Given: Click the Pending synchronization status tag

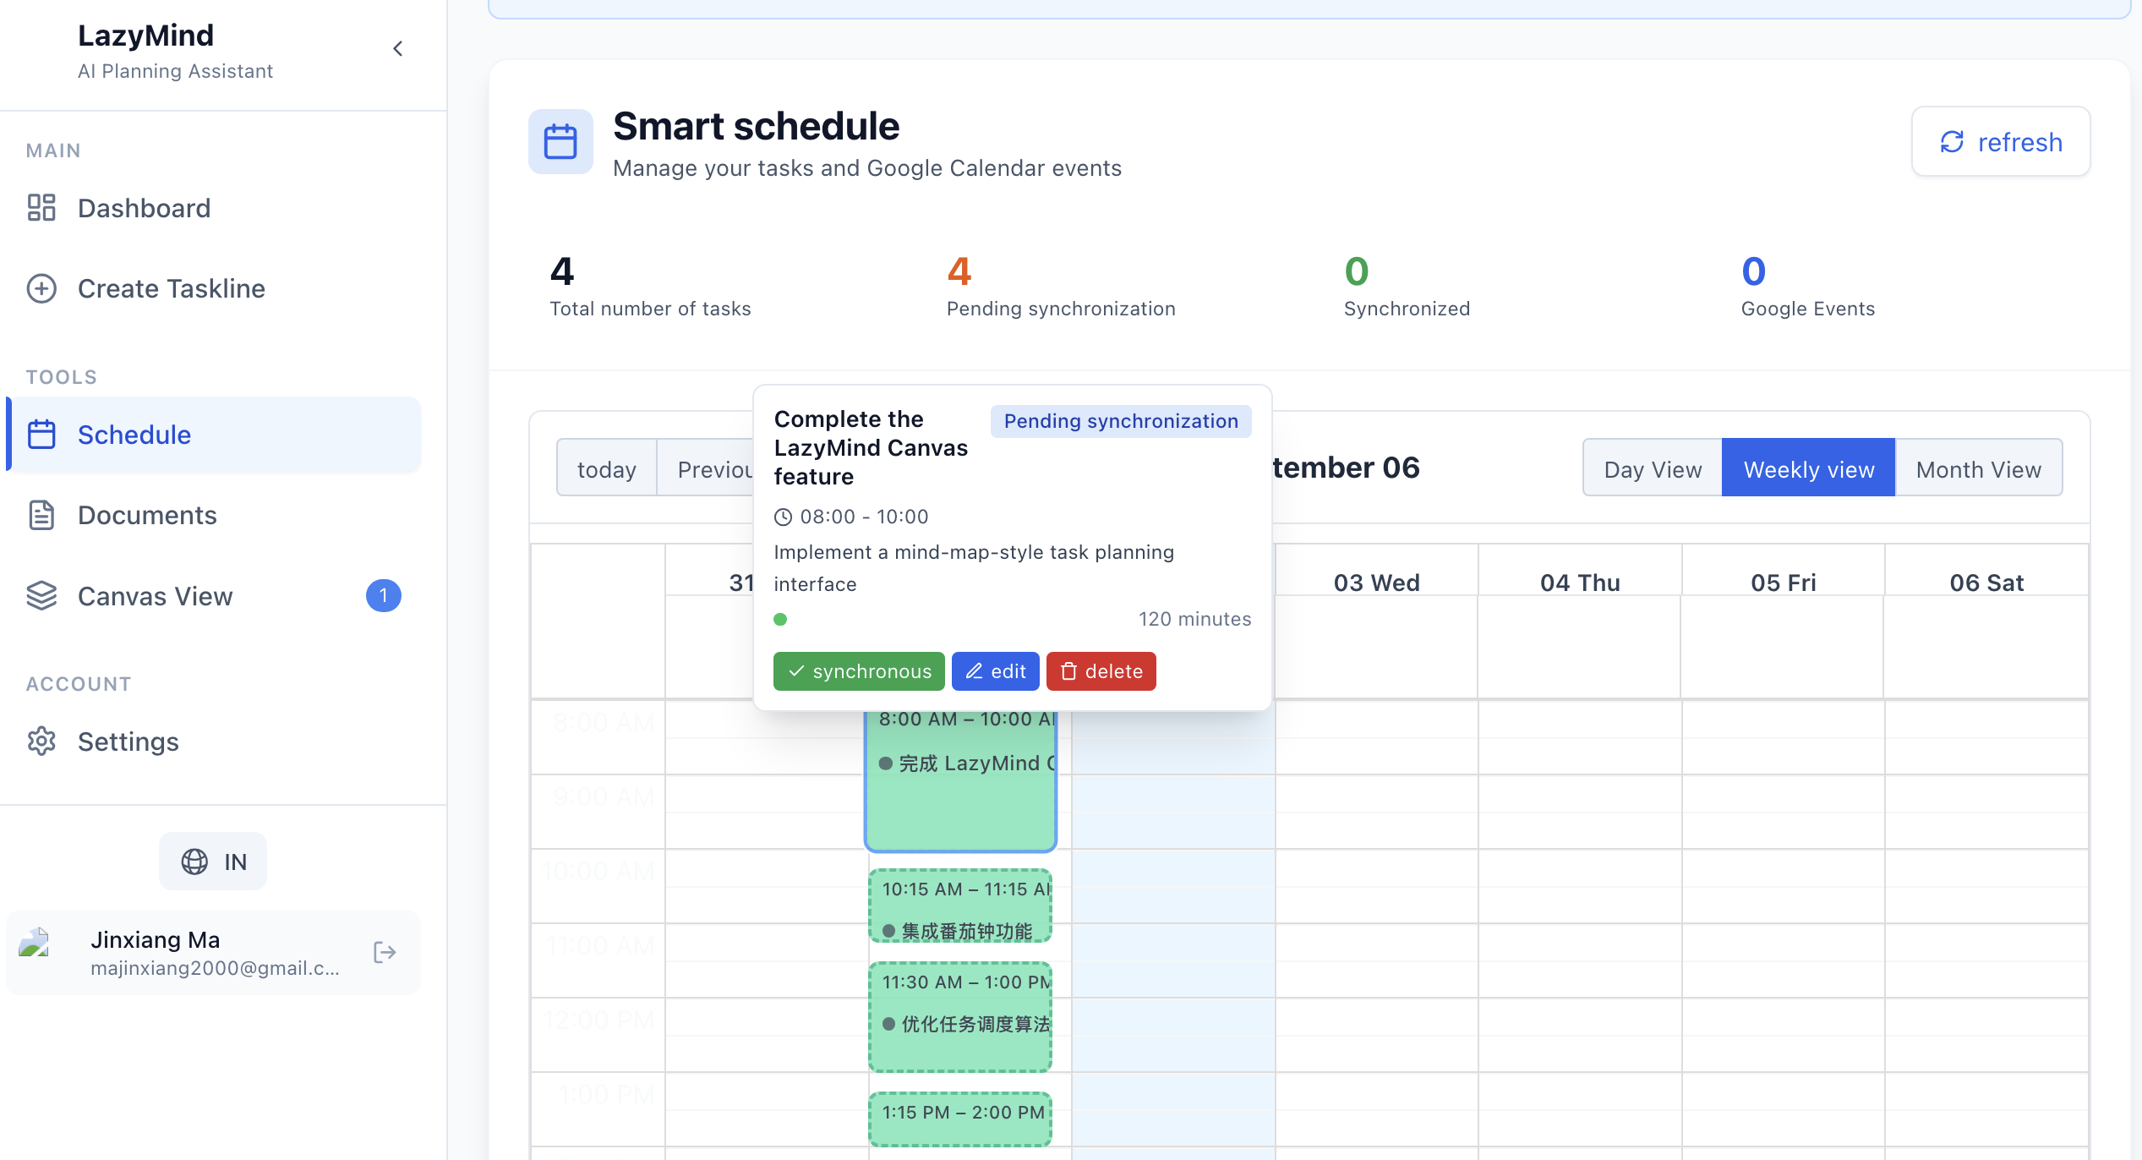Looking at the screenshot, I should 1121,421.
